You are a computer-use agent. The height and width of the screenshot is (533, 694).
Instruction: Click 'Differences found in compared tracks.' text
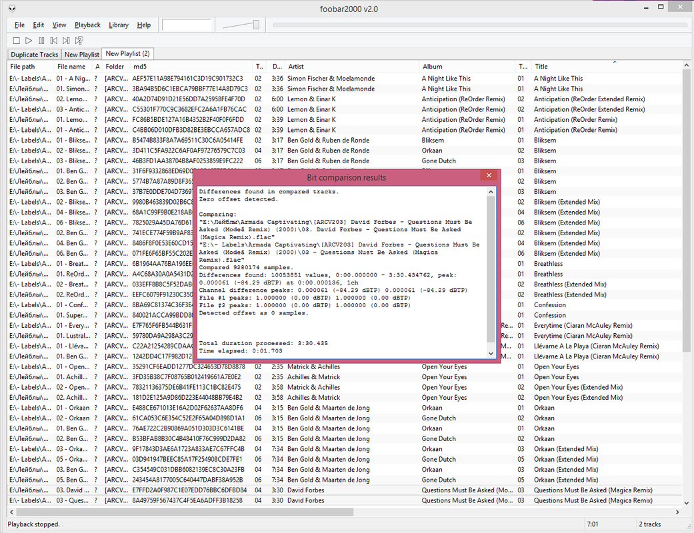(269, 191)
